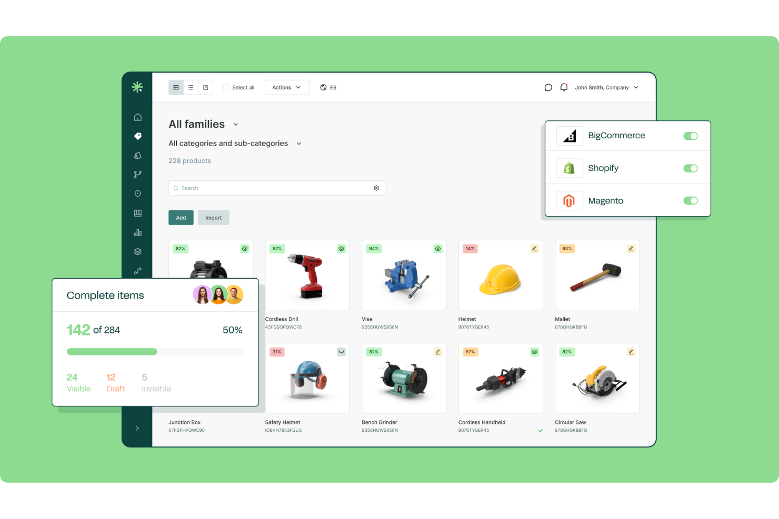Viewport: 779px width, 519px height.
Task: Click the 63% completeness badge on Mallet
Action: click(x=567, y=249)
